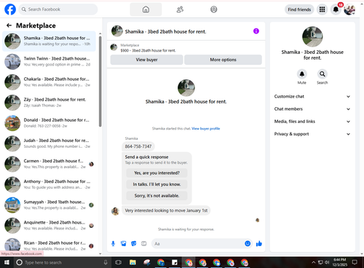Go back from Marketplace with arrow

coord(9,25)
